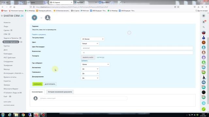Click the Настроить меню link
This screenshot has height=117, width=209.
(x=9, y=105)
